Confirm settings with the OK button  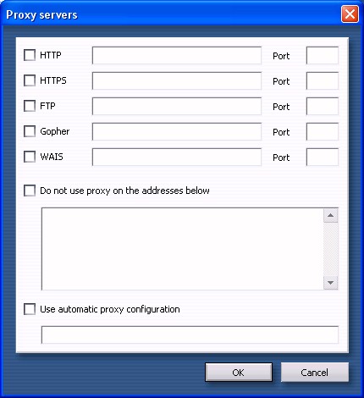coord(239,373)
